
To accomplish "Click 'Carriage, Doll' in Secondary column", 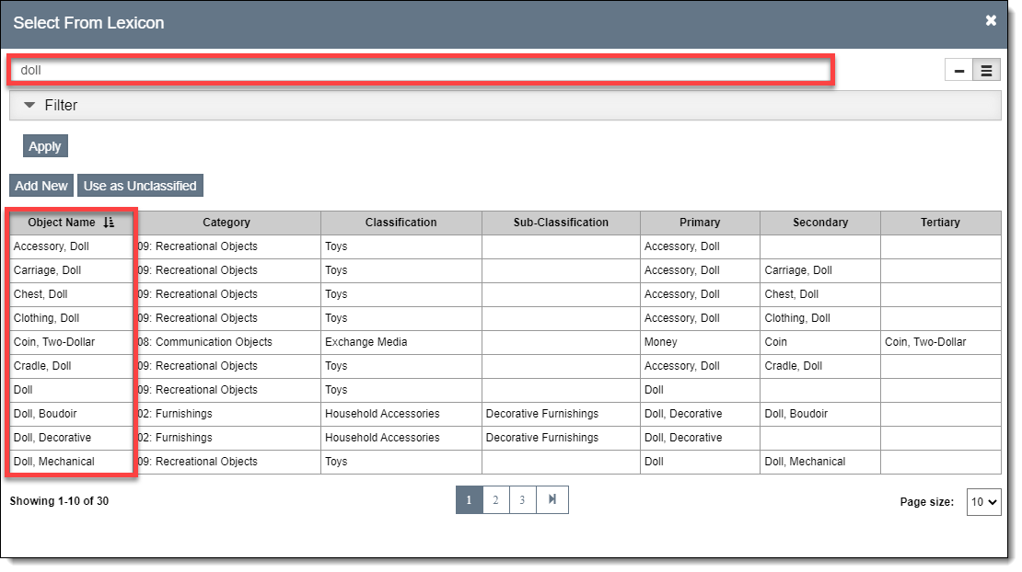I will coord(797,270).
